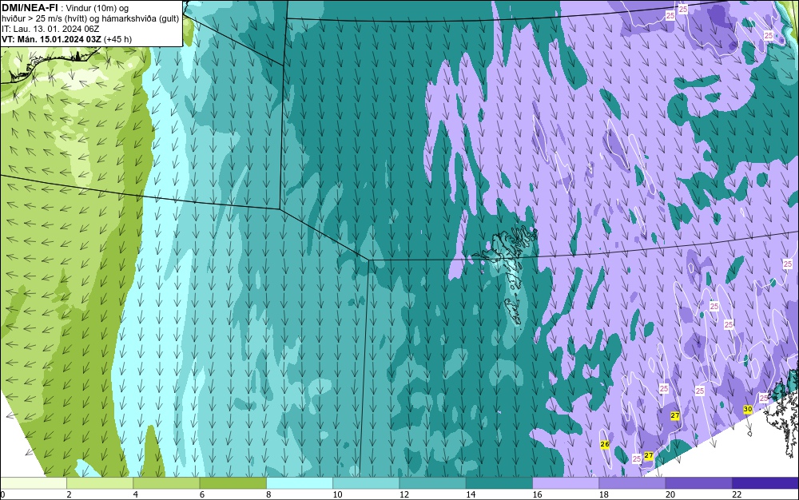
Task: Click the legend scale number 2
Action: [x=69, y=494]
